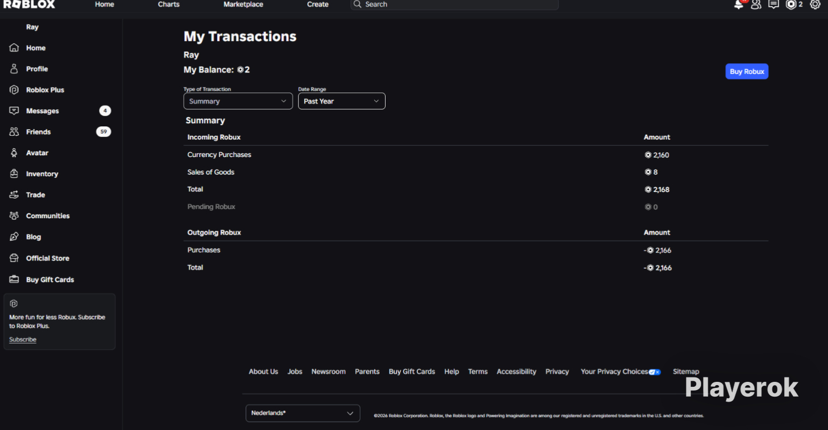Image resolution: width=828 pixels, height=430 pixels.
Task: Click the Roblox Plus icon in the promo card
Action: [14, 304]
